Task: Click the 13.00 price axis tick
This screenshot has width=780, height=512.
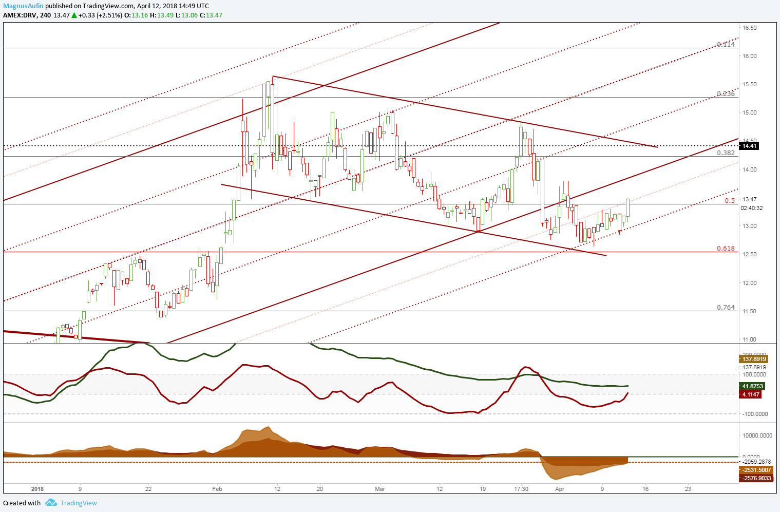Action: [x=750, y=226]
